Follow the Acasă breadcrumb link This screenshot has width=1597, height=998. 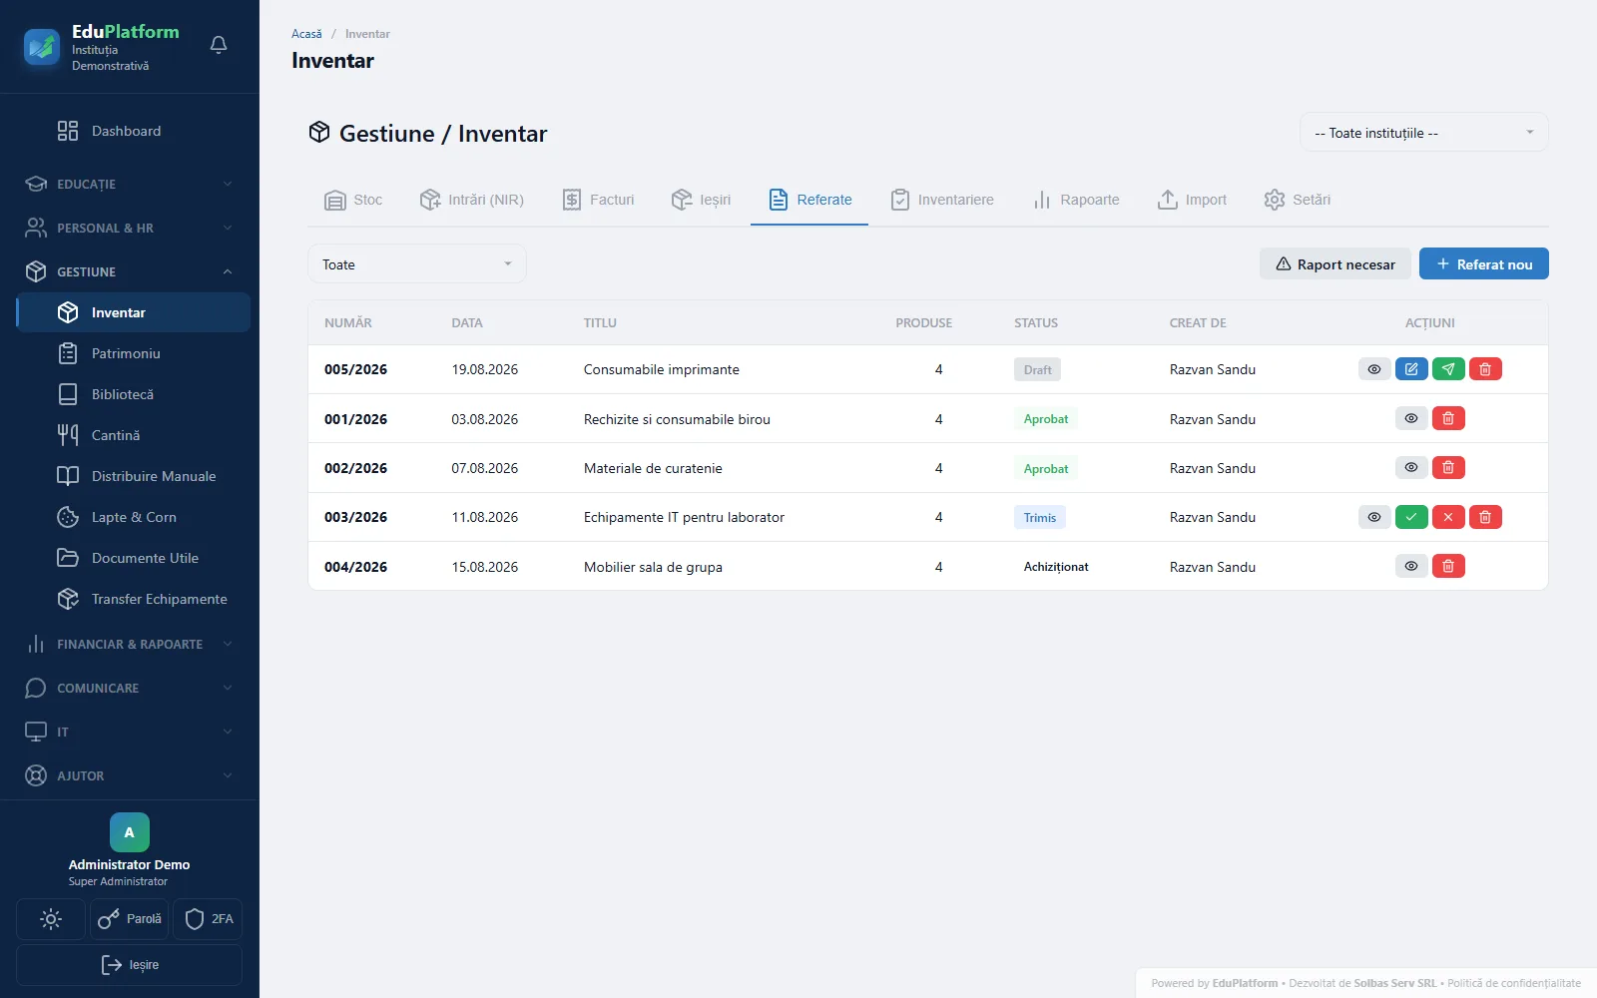click(x=306, y=34)
